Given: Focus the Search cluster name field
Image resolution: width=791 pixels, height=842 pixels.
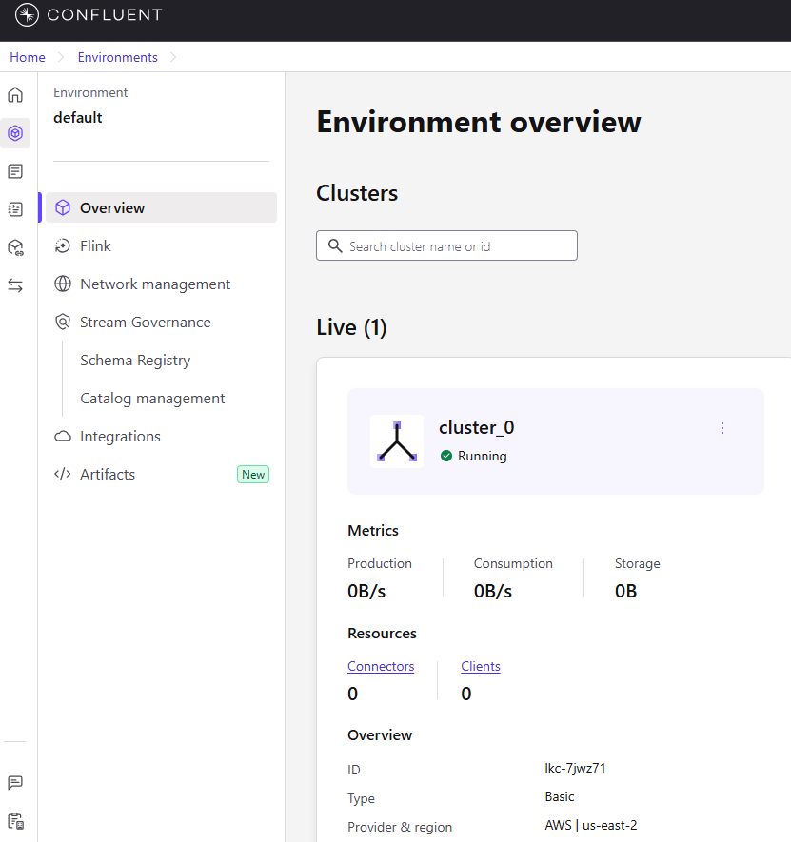Looking at the screenshot, I should (x=446, y=246).
